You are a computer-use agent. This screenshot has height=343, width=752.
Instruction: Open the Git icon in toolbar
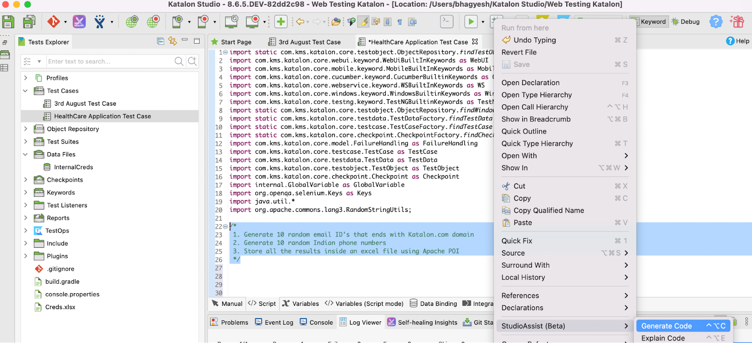pos(53,22)
